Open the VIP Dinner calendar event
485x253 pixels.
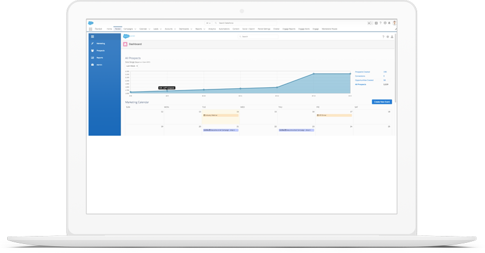[334, 115]
